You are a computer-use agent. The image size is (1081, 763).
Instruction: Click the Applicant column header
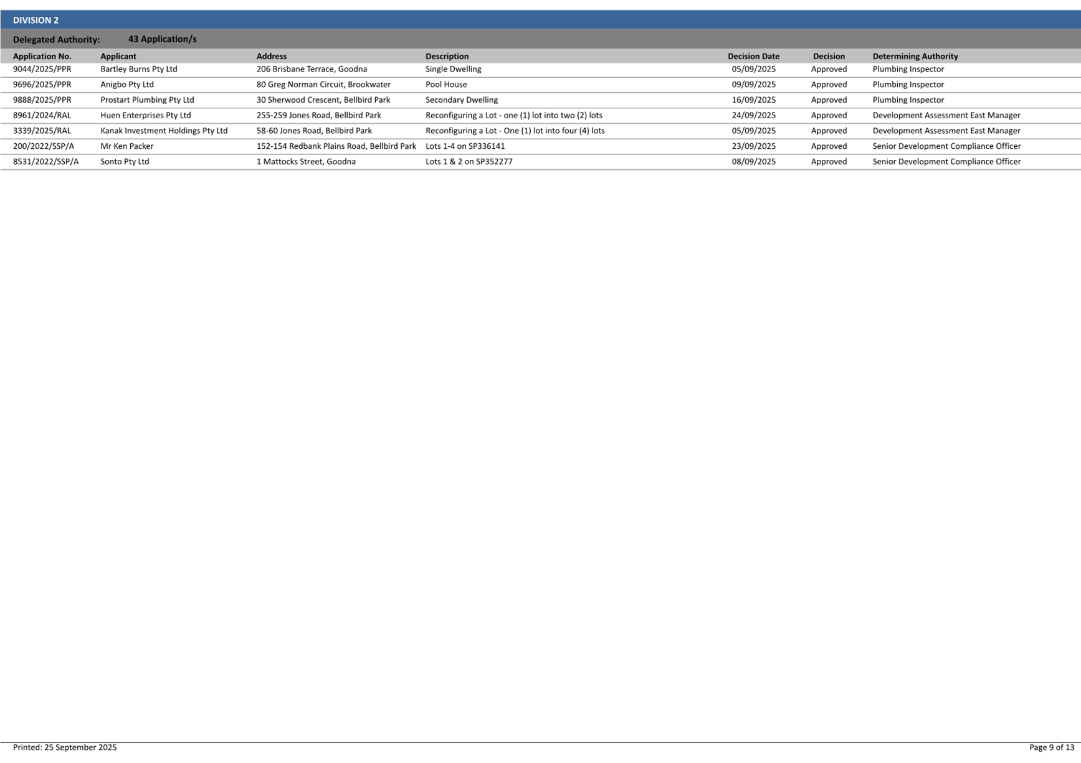[x=118, y=56]
